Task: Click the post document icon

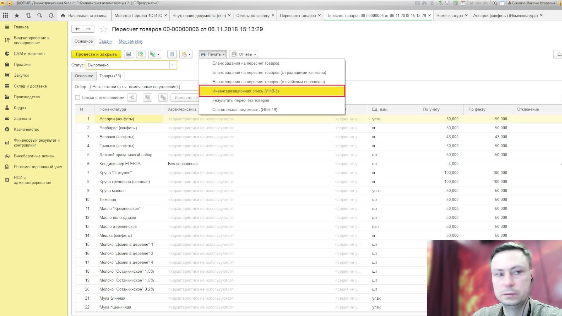Action: pyautogui.click(x=141, y=54)
